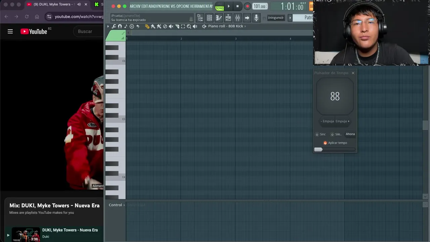Open the ARCHIV menu
The height and width of the screenshot is (242, 430).
click(x=135, y=6)
